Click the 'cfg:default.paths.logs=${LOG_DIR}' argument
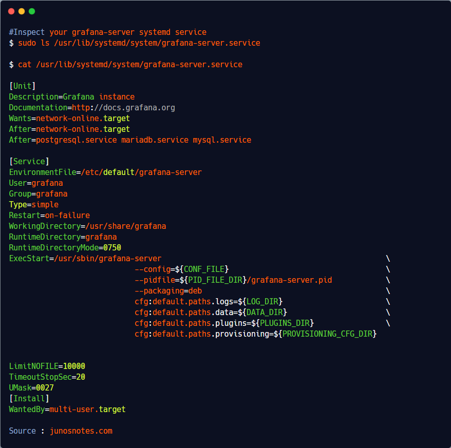Screen dimensions: 451x448 pyautogui.click(x=209, y=302)
